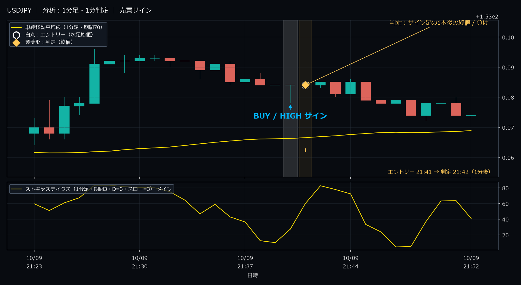Screen dimensions: 521x285
Task: Click the tallest green candle near 21:27
Action: (x=94, y=84)
